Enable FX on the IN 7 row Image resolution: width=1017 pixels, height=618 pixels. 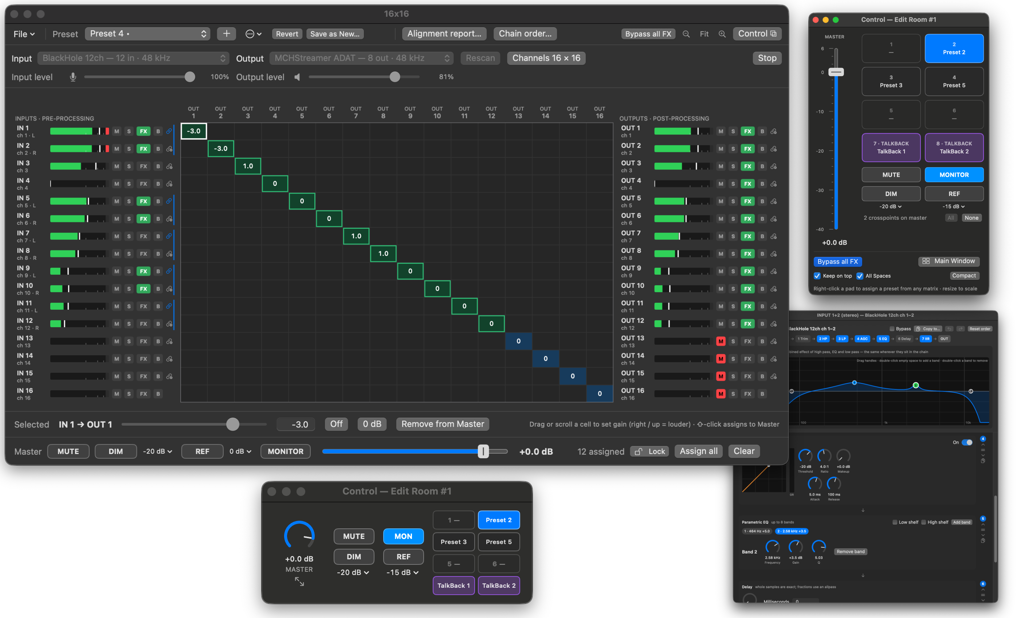(143, 236)
